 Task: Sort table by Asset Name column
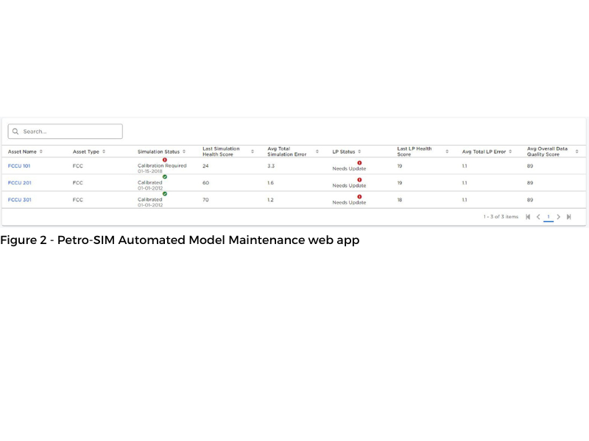(x=41, y=151)
